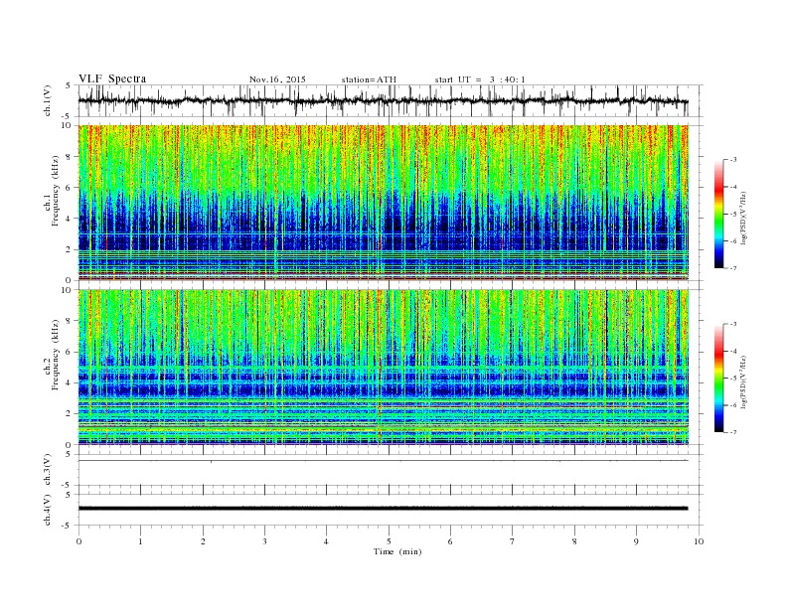This screenshot has width=787, height=608.
Task: Click the ch.1 frequency axis "8" tick label
Action: 69,157
